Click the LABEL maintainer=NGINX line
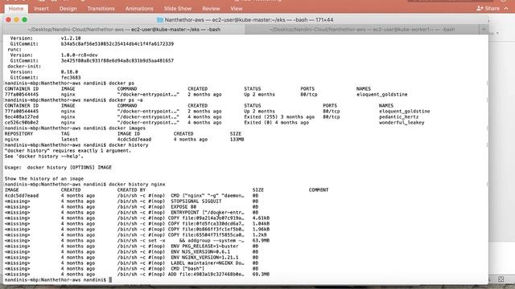This screenshot has height=289, width=515. coord(208,263)
